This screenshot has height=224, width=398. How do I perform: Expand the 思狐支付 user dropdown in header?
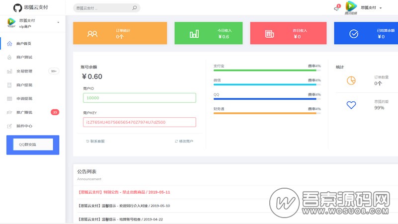(x=371, y=8)
